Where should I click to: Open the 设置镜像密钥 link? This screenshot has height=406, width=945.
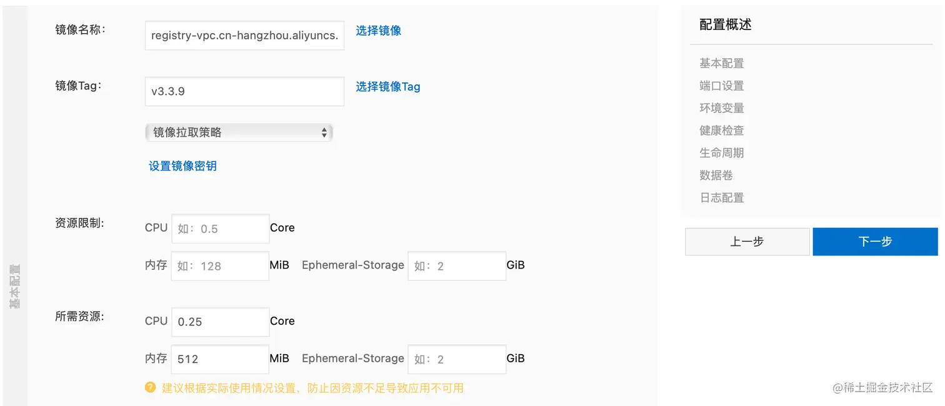[182, 166]
